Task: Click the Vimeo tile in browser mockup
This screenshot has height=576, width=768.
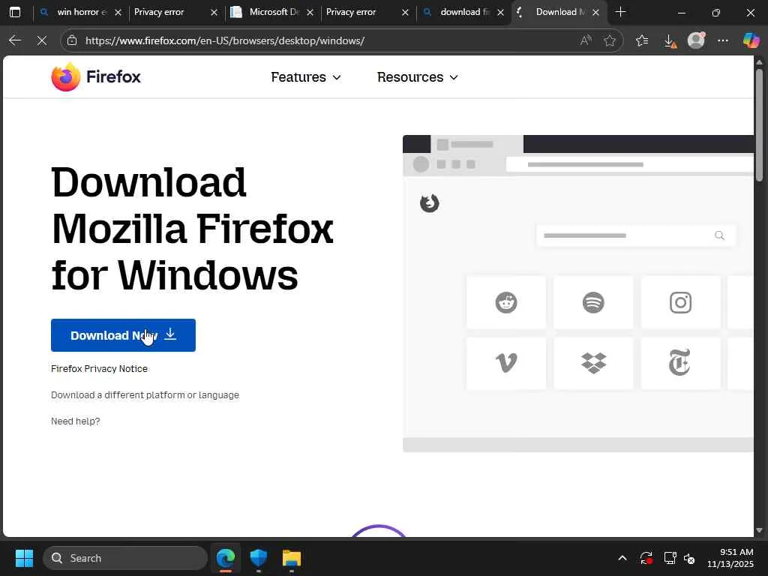Action: (x=506, y=363)
